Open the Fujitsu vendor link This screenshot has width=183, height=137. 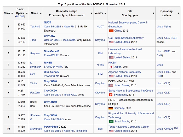click(100, 65)
